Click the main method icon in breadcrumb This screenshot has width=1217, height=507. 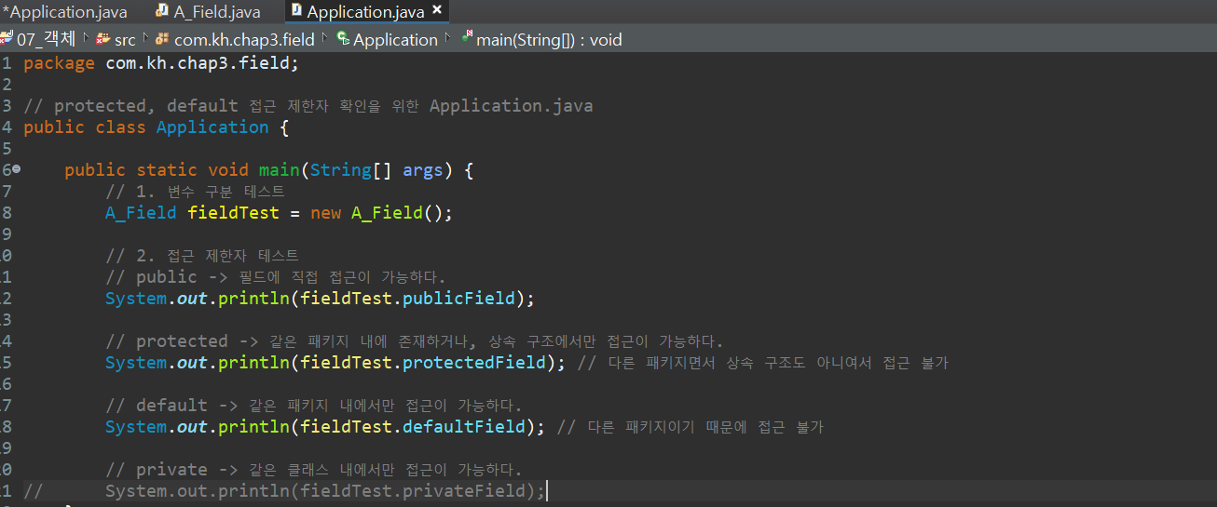click(x=467, y=37)
